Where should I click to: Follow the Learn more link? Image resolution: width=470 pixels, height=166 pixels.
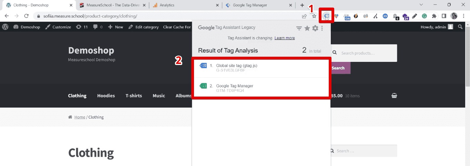tap(285, 38)
